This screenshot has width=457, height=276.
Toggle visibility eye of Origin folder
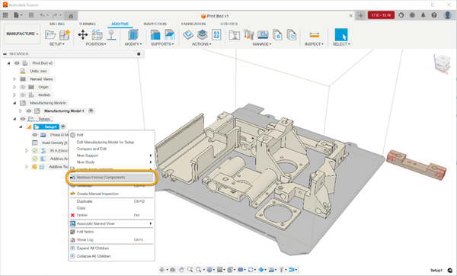[x=23, y=87]
